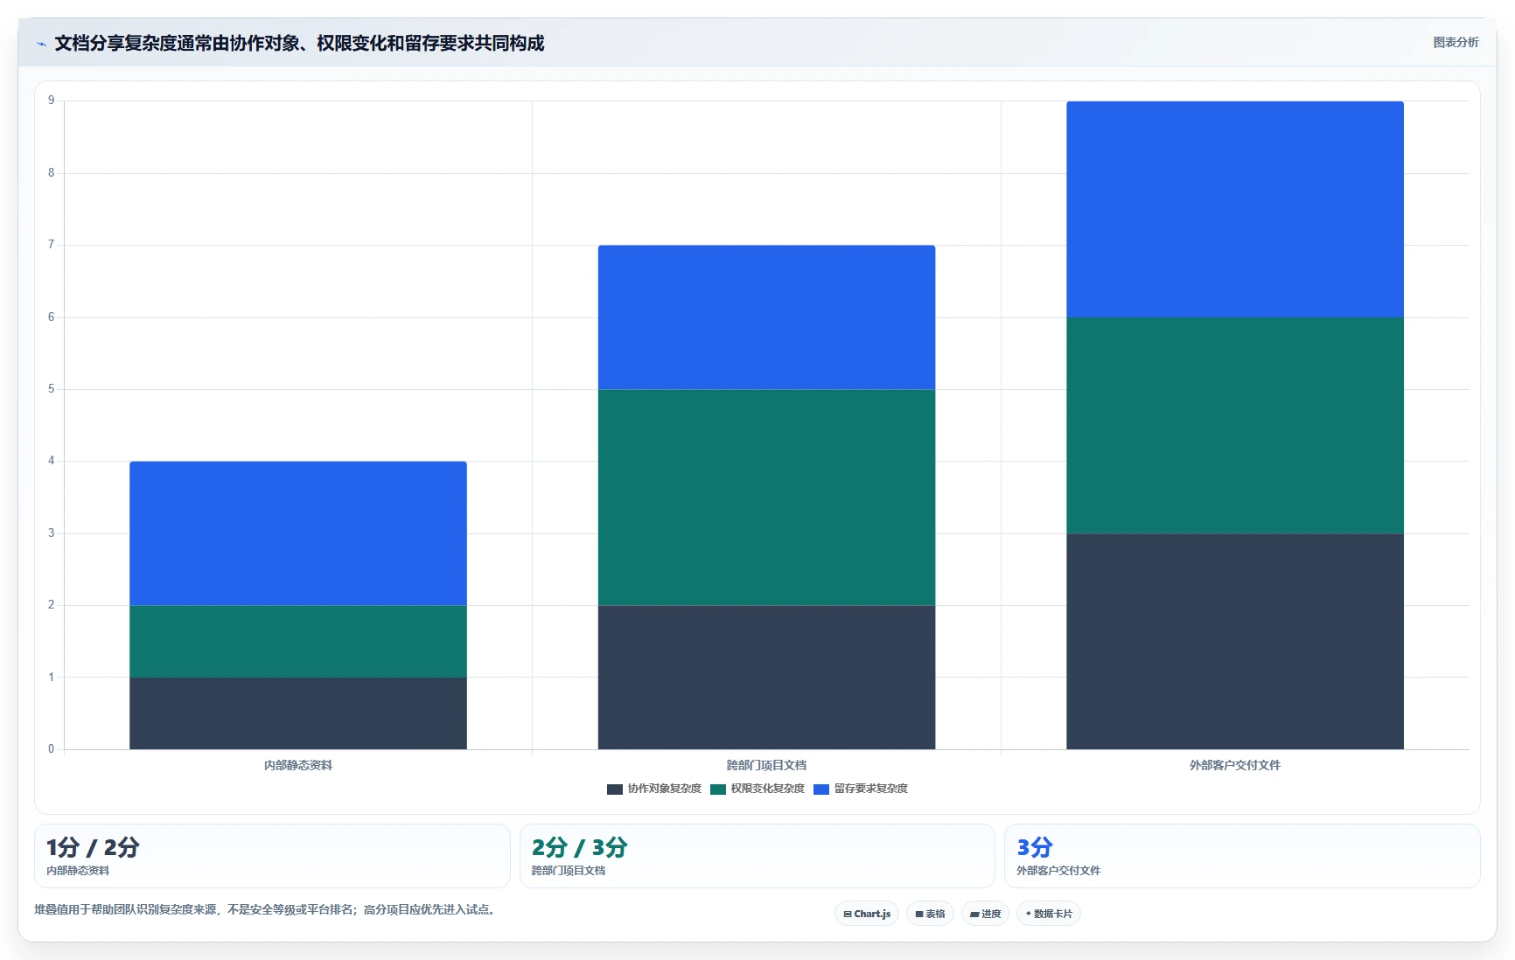Click the 图表分析 label in the header
The width and height of the screenshot is (1515, 960).
tap(1456, 42)
